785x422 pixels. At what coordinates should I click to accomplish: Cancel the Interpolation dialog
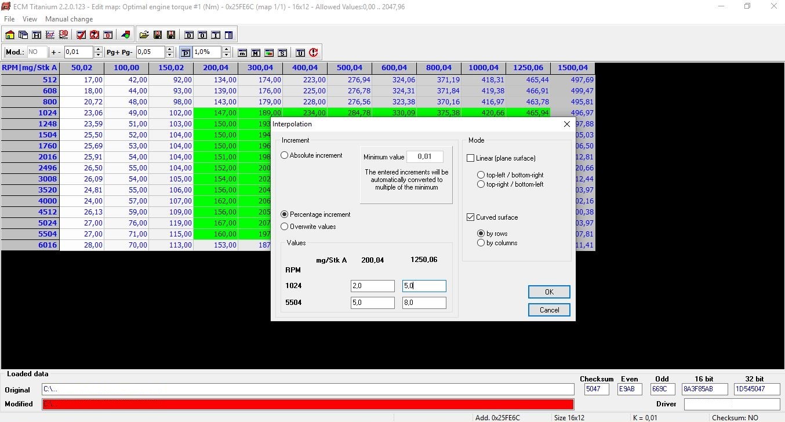pyautogui.click(x=548, y=310)
